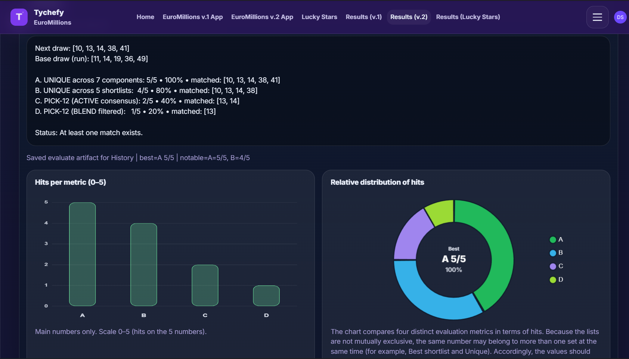Click bar B in hits chart

[144, 265]
